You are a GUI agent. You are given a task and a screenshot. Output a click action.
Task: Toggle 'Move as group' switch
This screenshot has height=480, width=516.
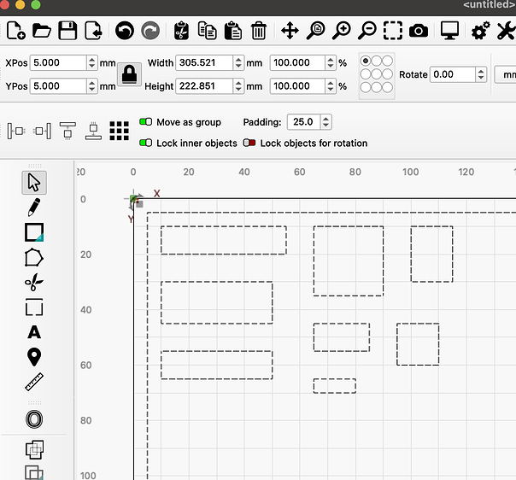point(146,122)
